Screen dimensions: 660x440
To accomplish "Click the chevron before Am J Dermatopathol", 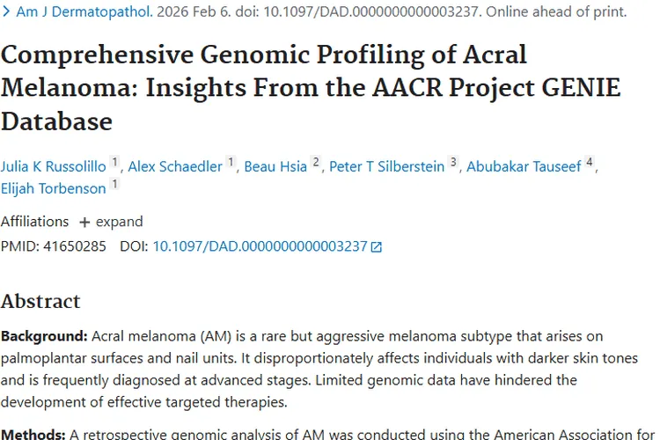I will pyautogui.click(x=6, y=13).
